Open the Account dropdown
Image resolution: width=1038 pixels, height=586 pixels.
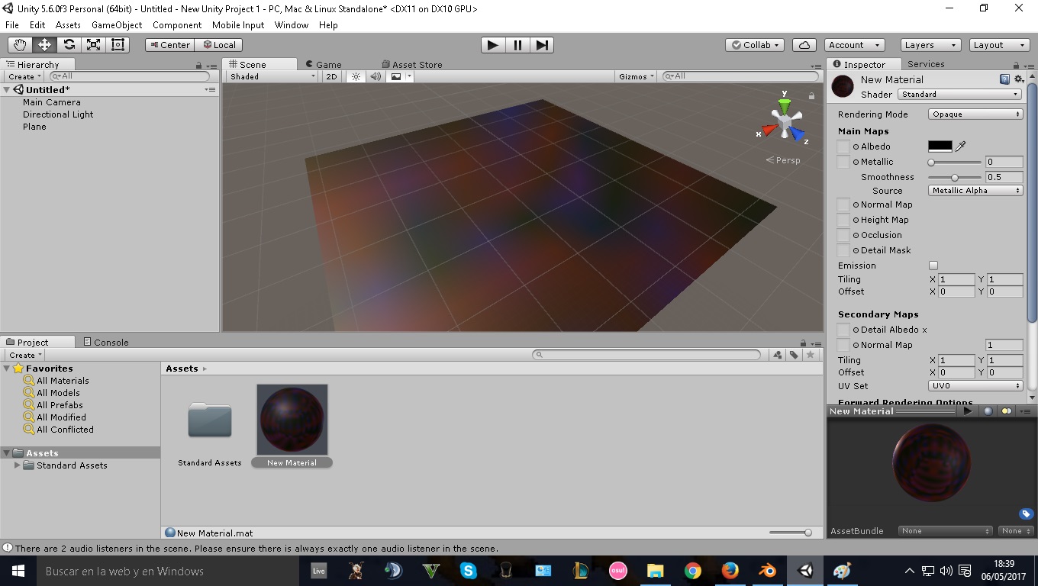(853, 45)
